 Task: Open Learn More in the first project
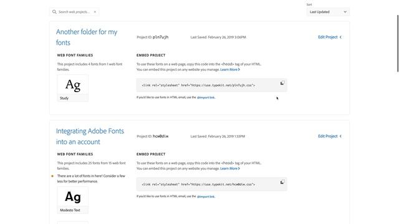pyautogui.click(x=230, y=70)
